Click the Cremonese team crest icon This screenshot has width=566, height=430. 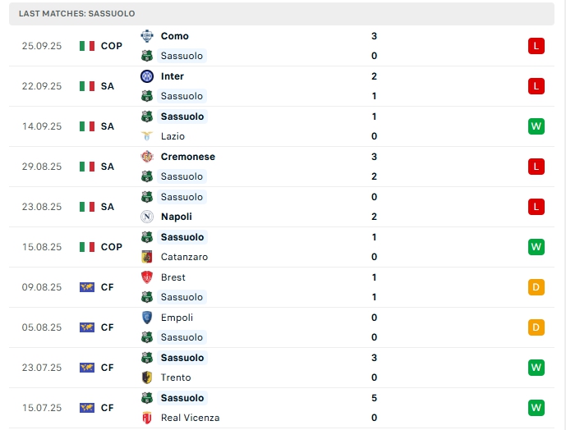(147, 157)
